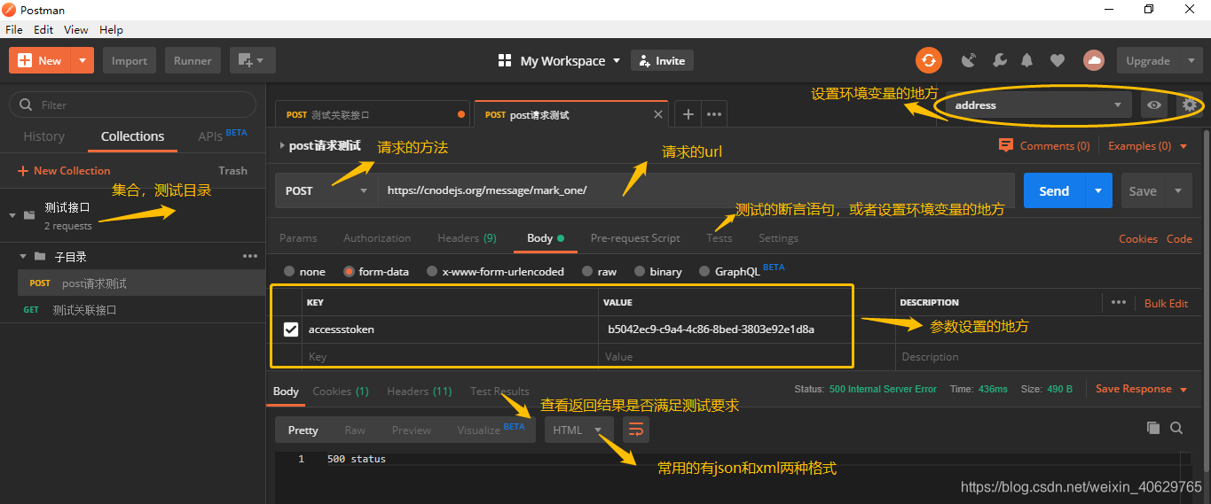
Task: Click the sync status icon in header
Action: pyautogui.click(x=929, y=60)
